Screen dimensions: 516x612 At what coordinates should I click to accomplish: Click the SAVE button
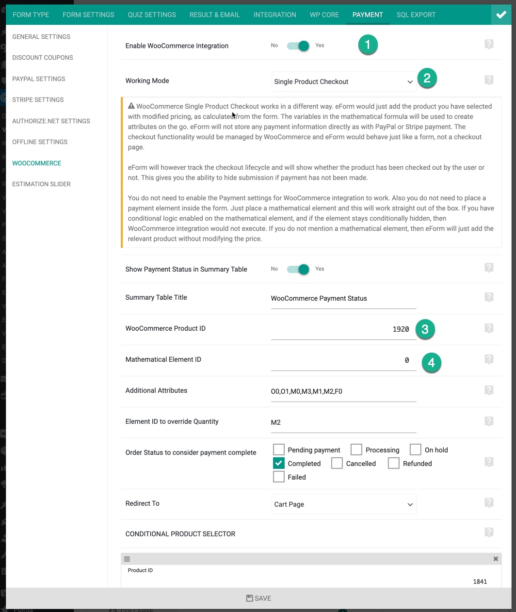tap(258, 598)
